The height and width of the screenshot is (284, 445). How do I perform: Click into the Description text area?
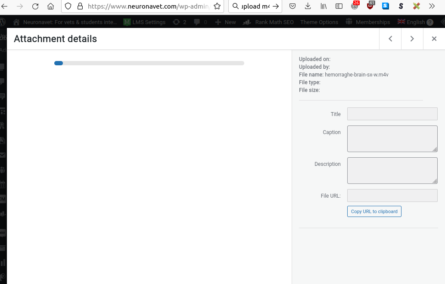click(392, 171)
